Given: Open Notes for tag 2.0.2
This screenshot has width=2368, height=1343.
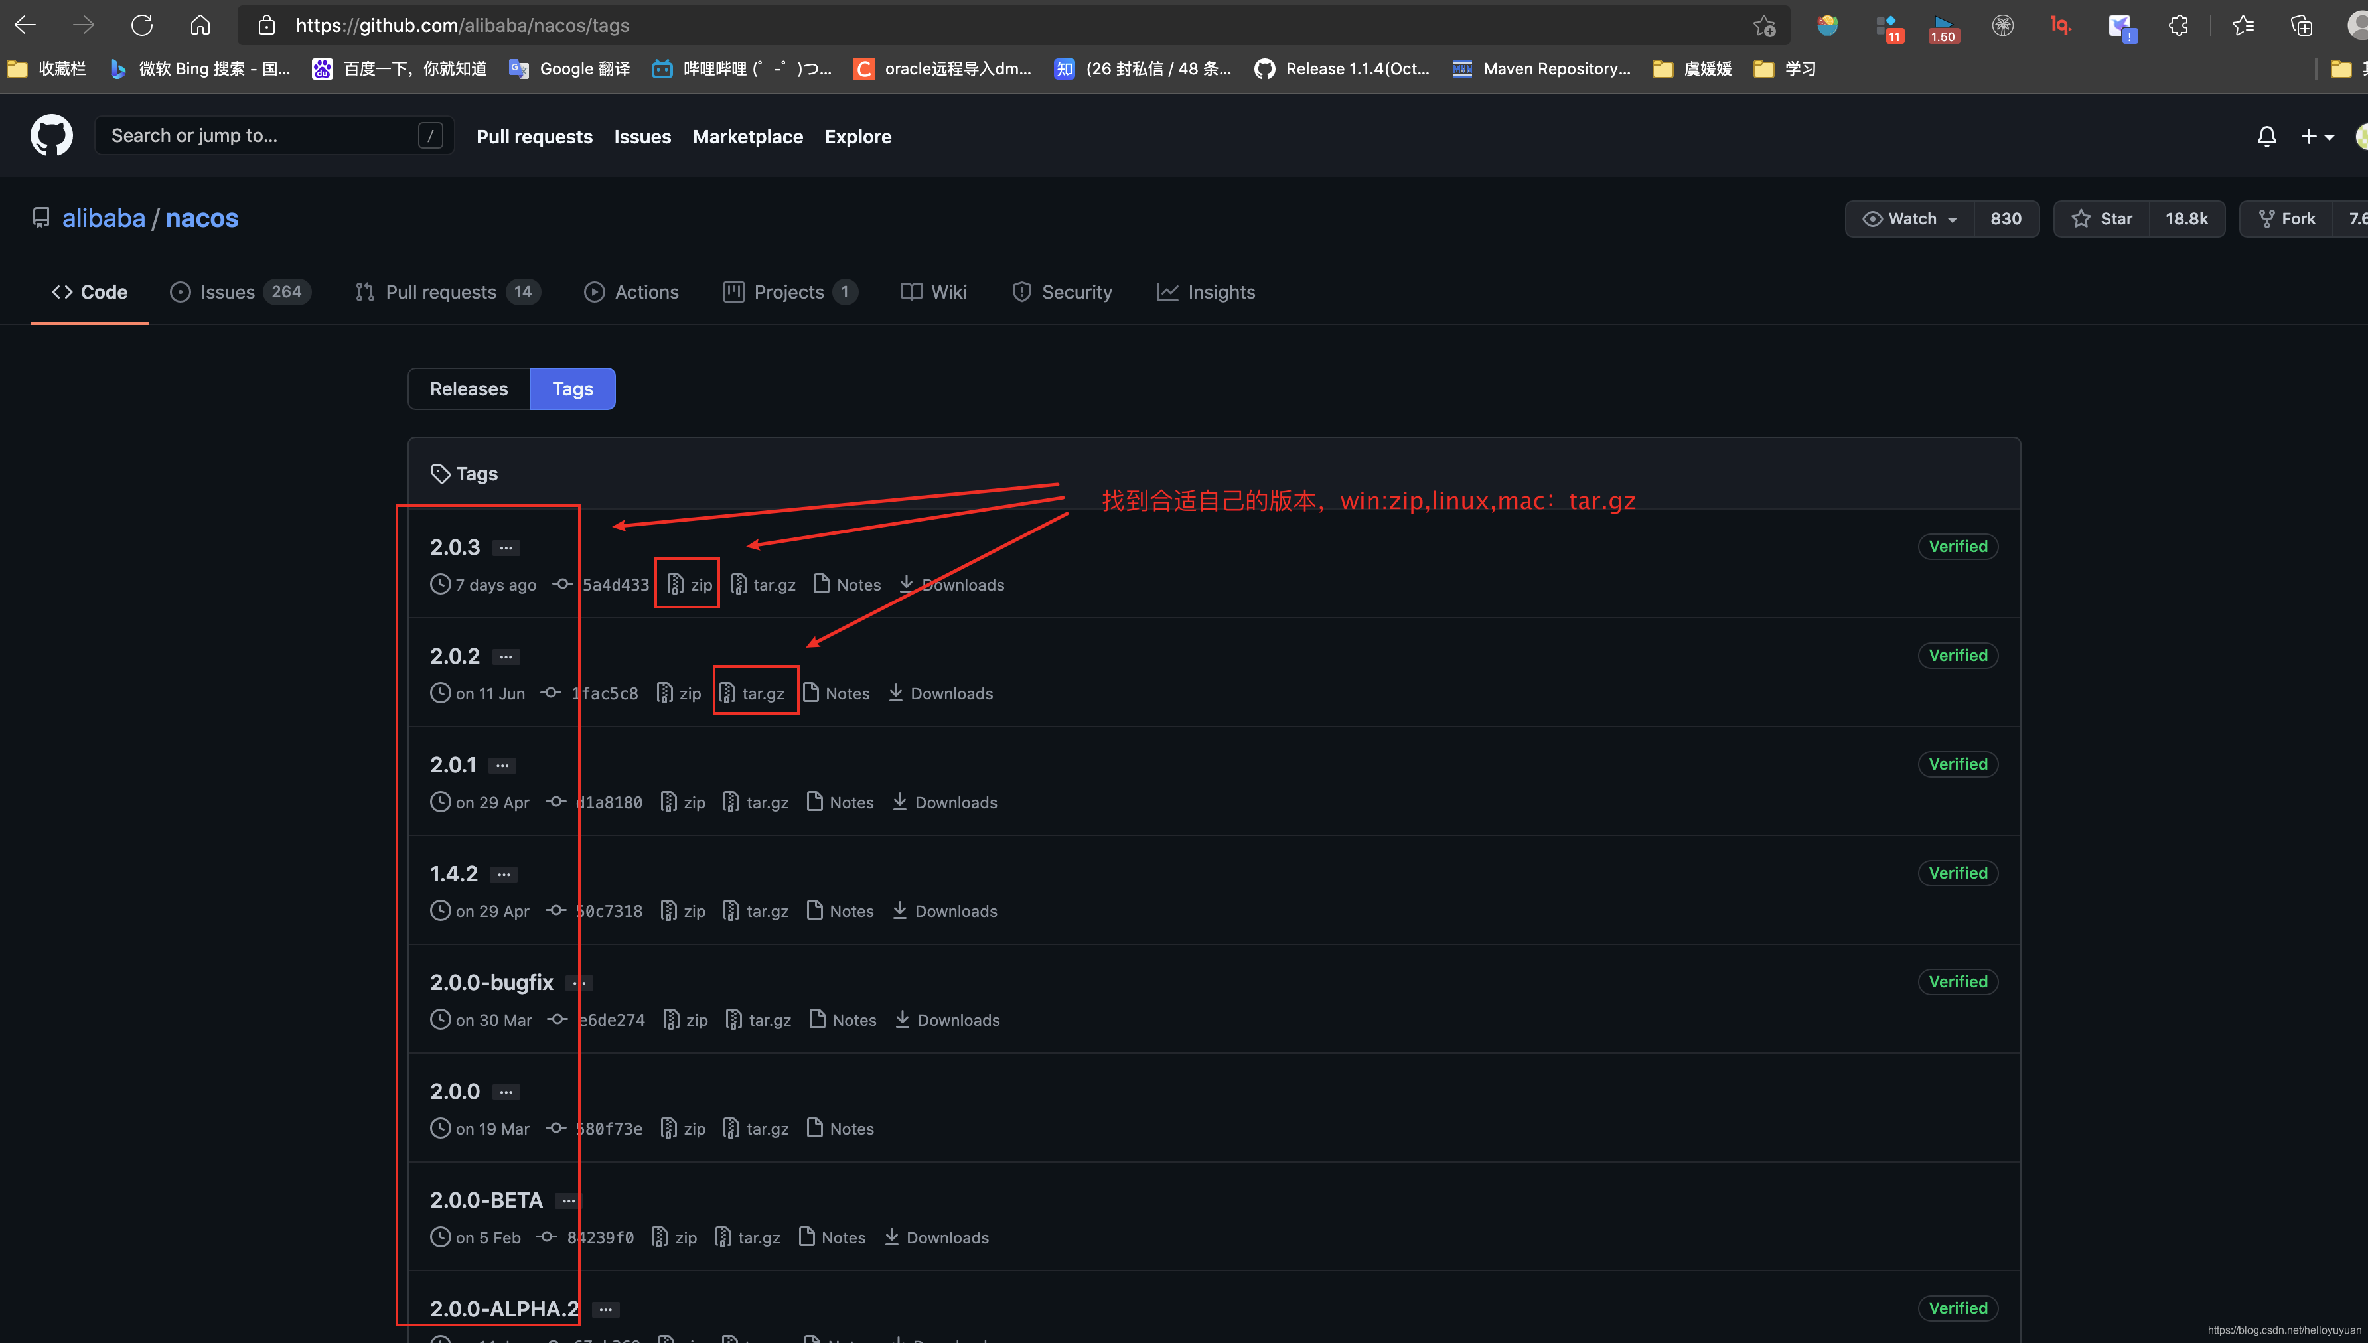Looking at the screenshot, I should 836,693.
